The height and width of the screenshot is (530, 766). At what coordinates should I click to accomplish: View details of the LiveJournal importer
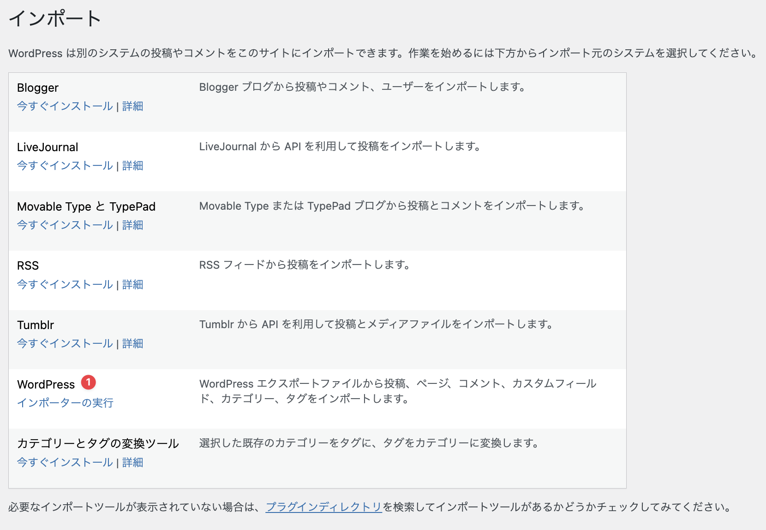132,165
